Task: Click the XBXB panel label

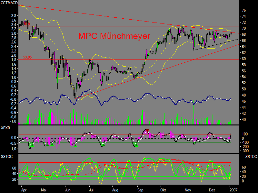Action: (6, 127)
